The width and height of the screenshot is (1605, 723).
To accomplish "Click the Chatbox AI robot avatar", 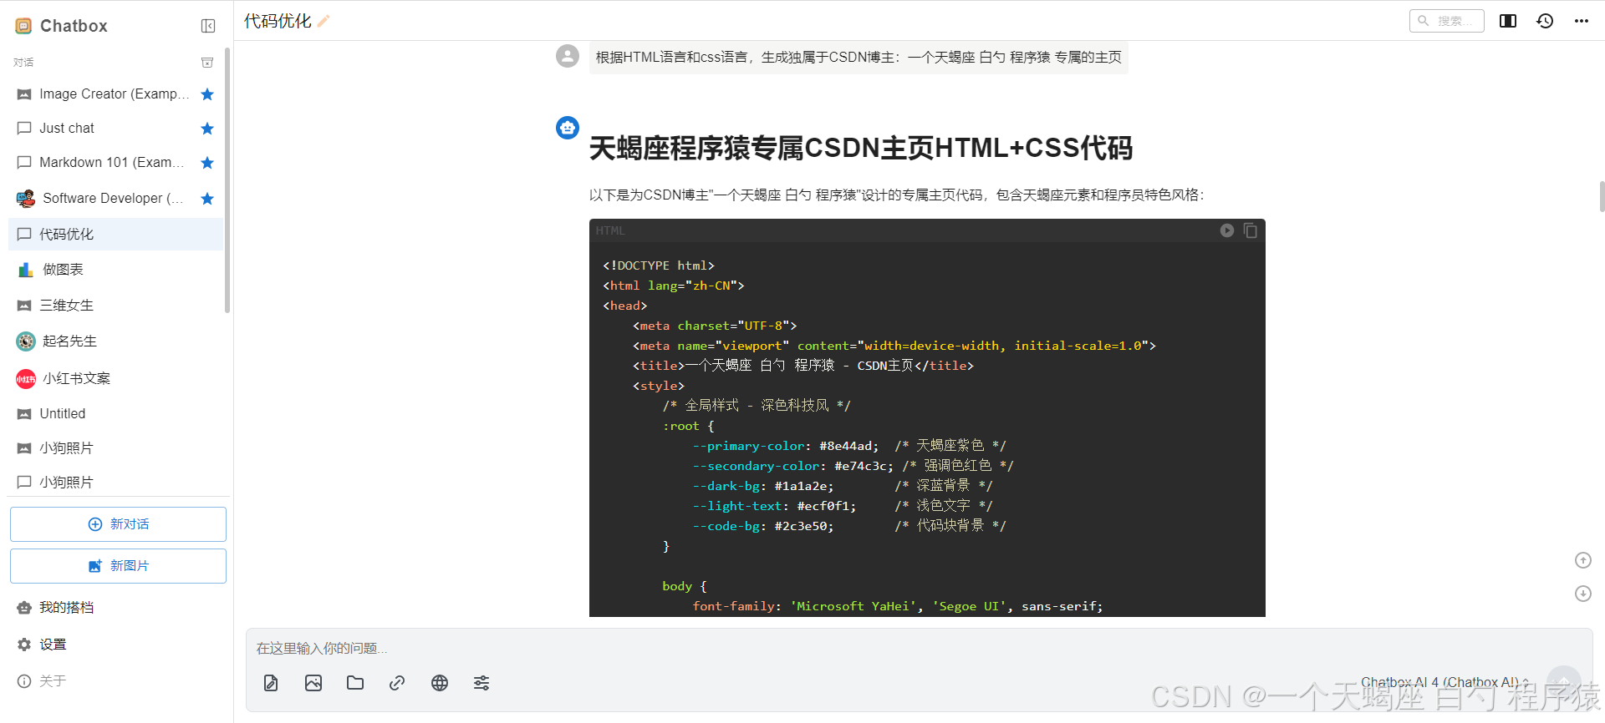I will pos(568,128).
